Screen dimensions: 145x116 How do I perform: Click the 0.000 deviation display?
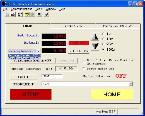(x=54, y=51)
